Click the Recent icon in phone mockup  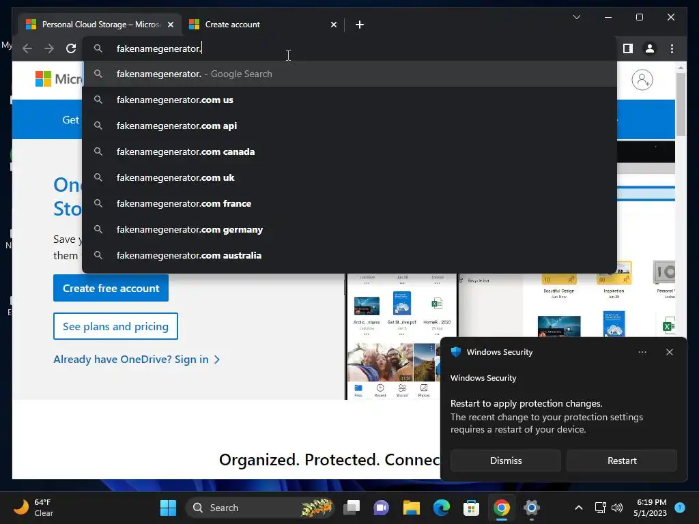coord(380,390)
